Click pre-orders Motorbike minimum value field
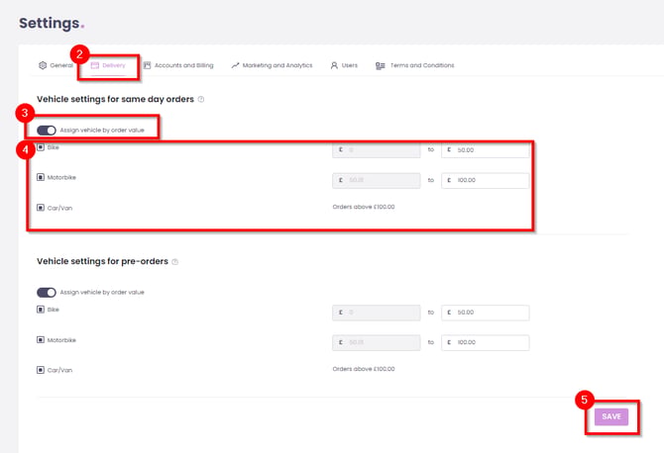Viewport: 664px width, 453px height. [x=377, y=342]
